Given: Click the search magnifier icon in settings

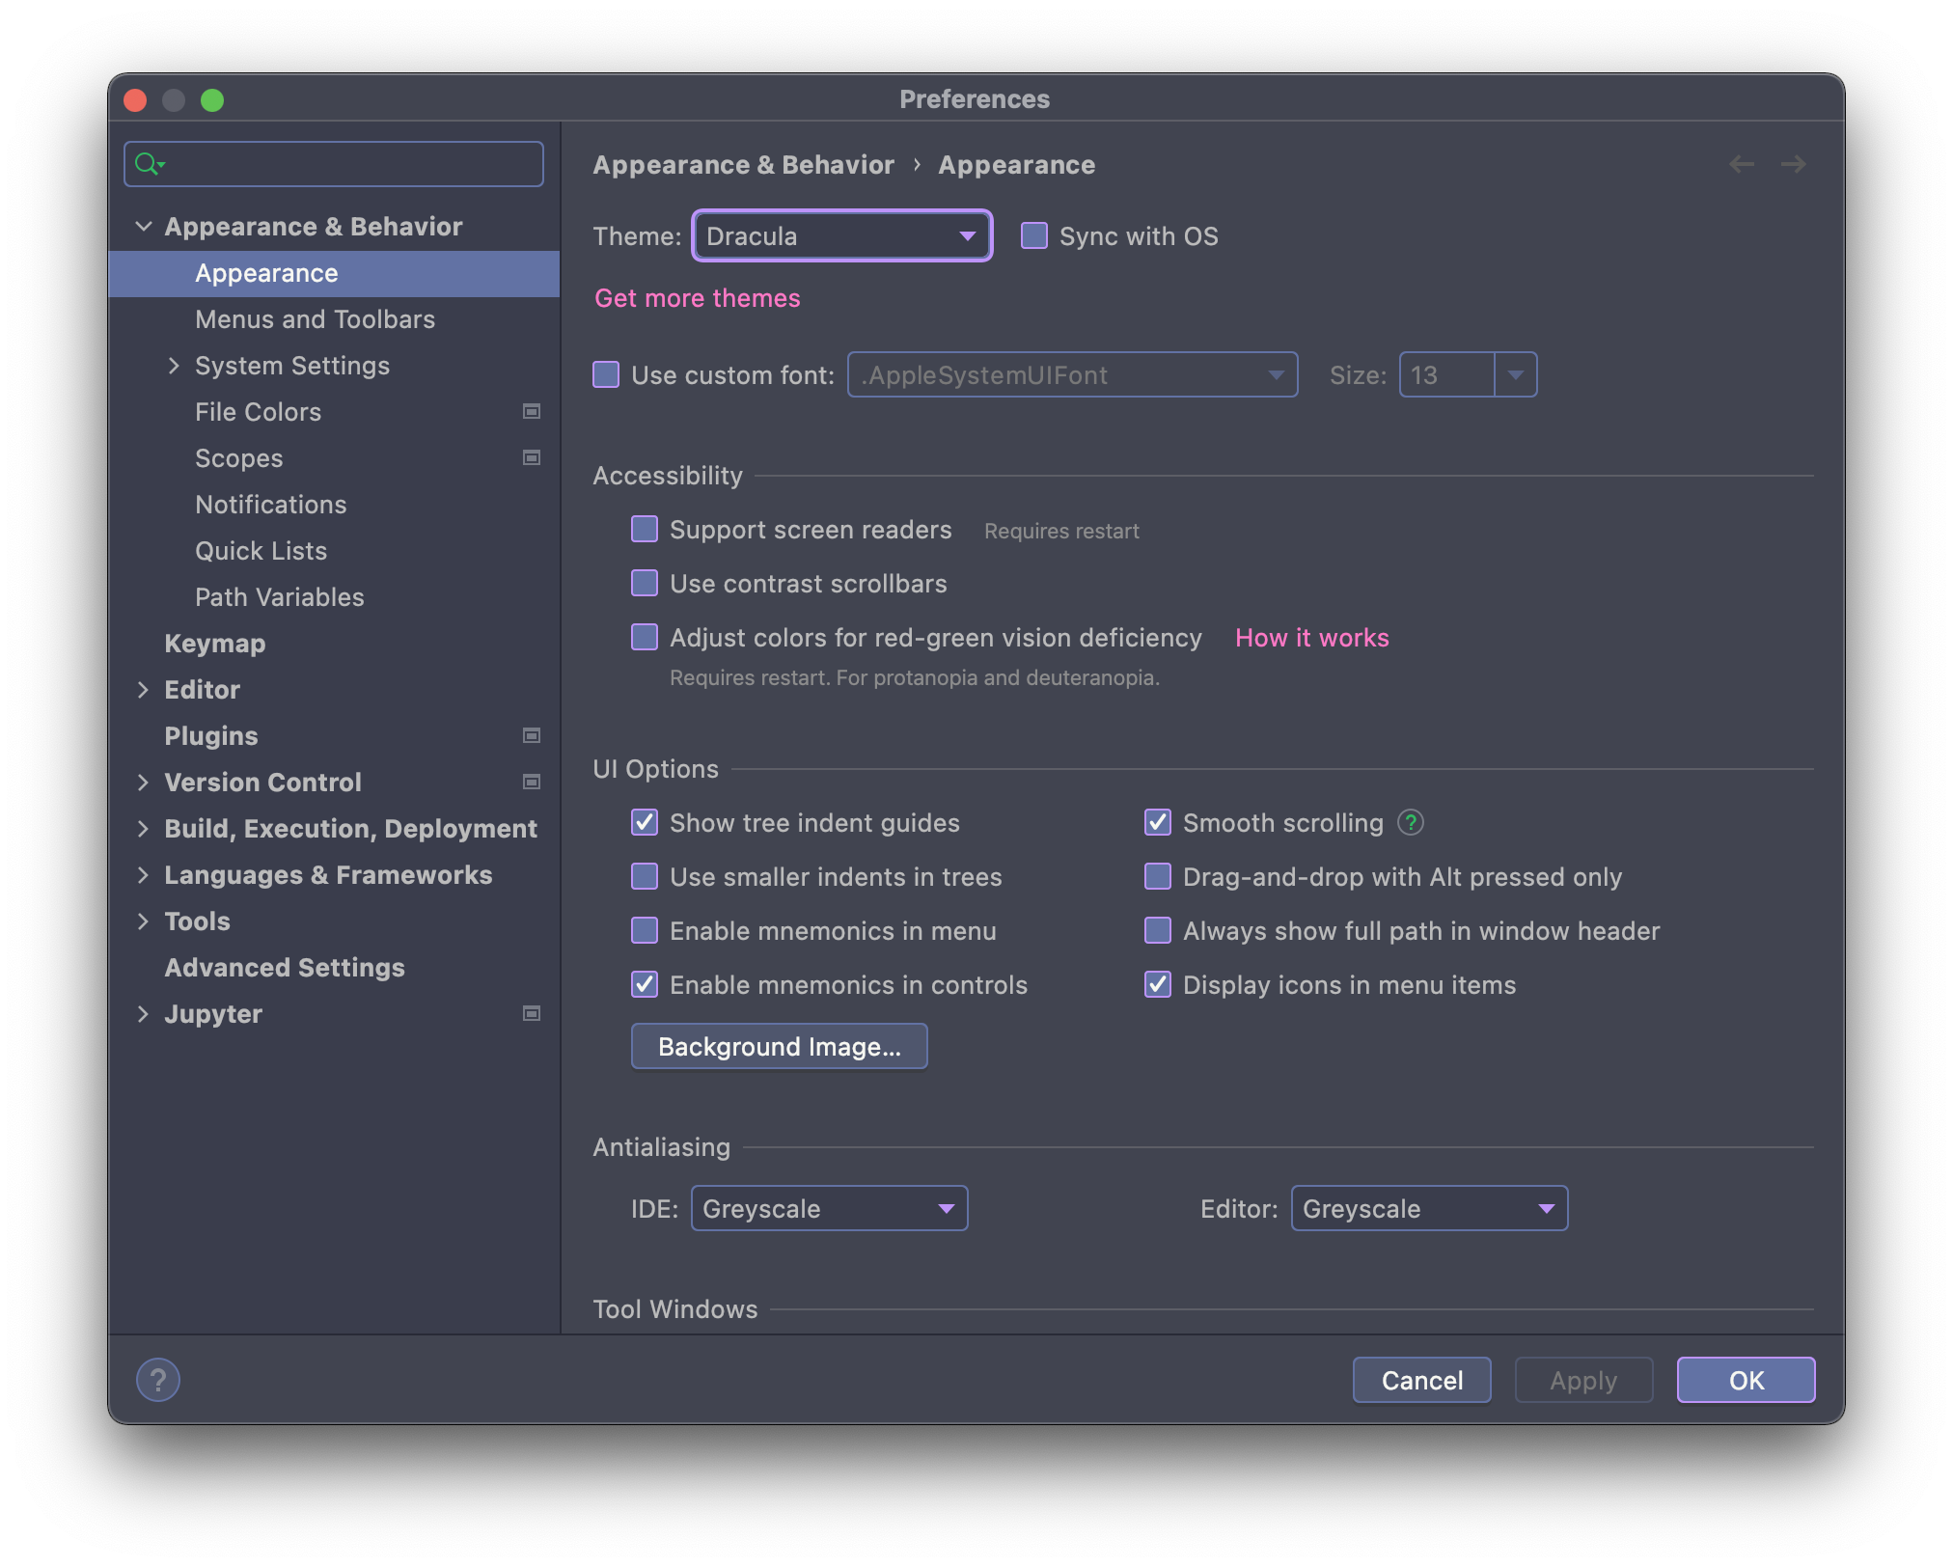Looking at the screenshot, I should (148, 164).
